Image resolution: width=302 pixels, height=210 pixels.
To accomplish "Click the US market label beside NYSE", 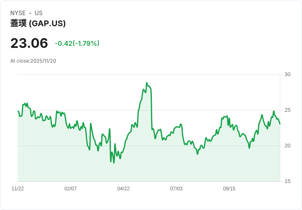I will [39, 13].
